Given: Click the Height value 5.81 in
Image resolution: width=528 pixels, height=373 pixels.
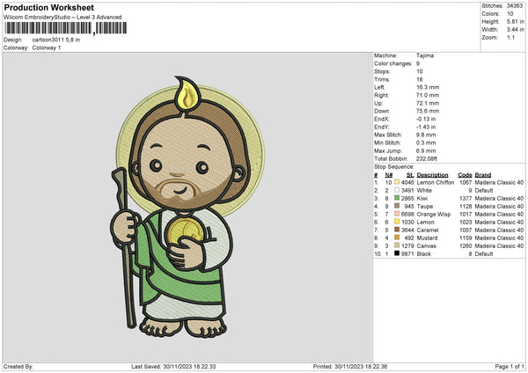Looking at the screenshot, I should tap(516, 21).
